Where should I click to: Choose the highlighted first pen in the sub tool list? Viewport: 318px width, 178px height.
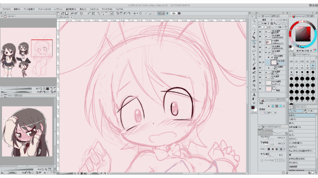[x=302, y=115]
